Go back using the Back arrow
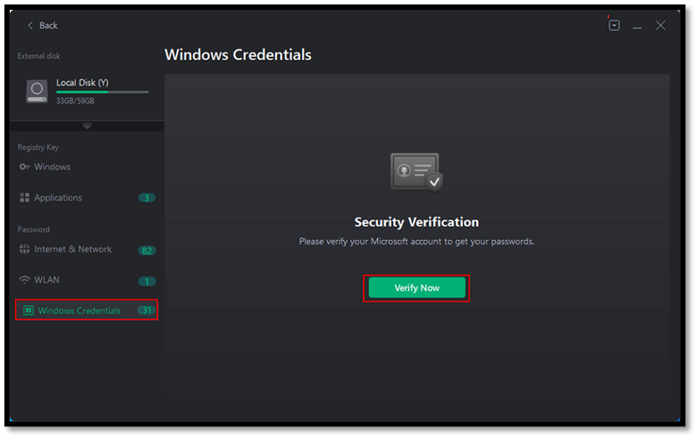 (42, 25)
